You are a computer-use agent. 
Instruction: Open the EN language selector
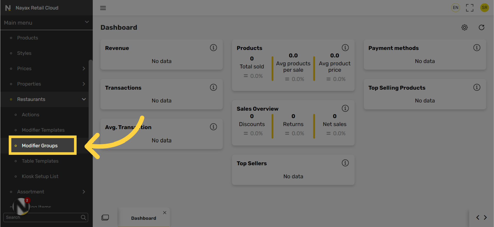tap(455, 8)
